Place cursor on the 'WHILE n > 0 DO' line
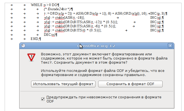 click(44, 5)
